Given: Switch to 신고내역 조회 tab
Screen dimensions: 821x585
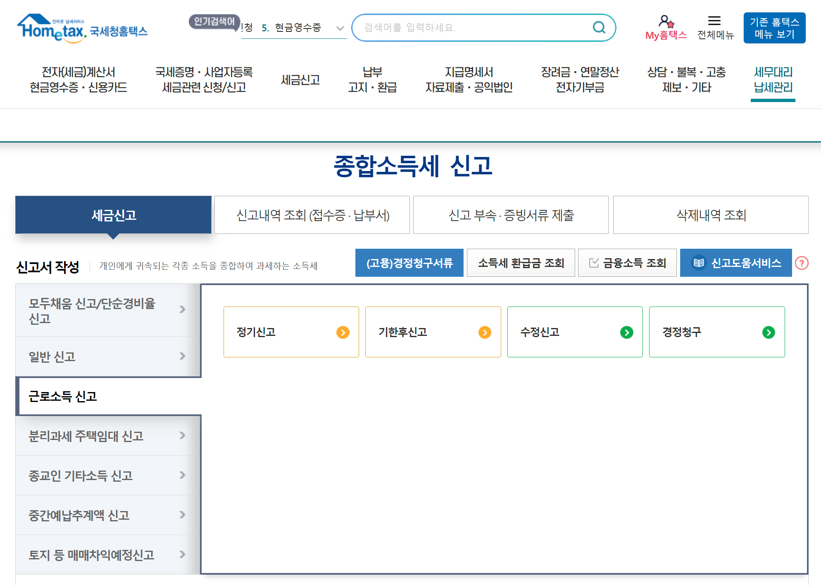Looking at the screenshot, I should click(x=312, y=215).
